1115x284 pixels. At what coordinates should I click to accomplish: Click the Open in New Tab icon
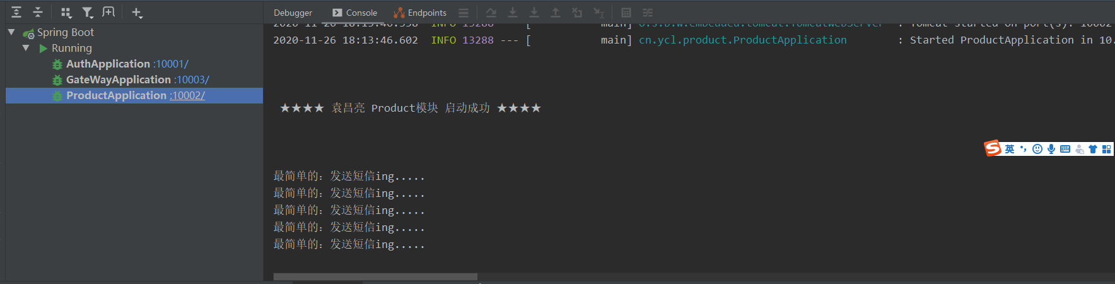(x=108, y=12)
